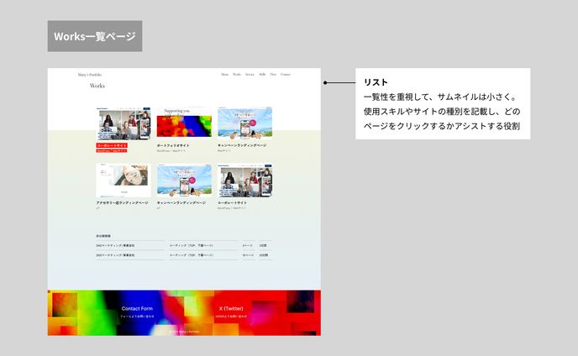Open the Contact nav link

[x=286, y=75]
